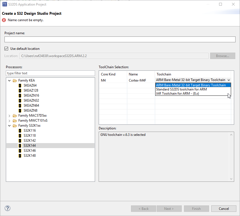Click the chip icon of SKEAZ64
Image resolution: width=240 pixels, height=216 pixels.
(x=20, y=85)
